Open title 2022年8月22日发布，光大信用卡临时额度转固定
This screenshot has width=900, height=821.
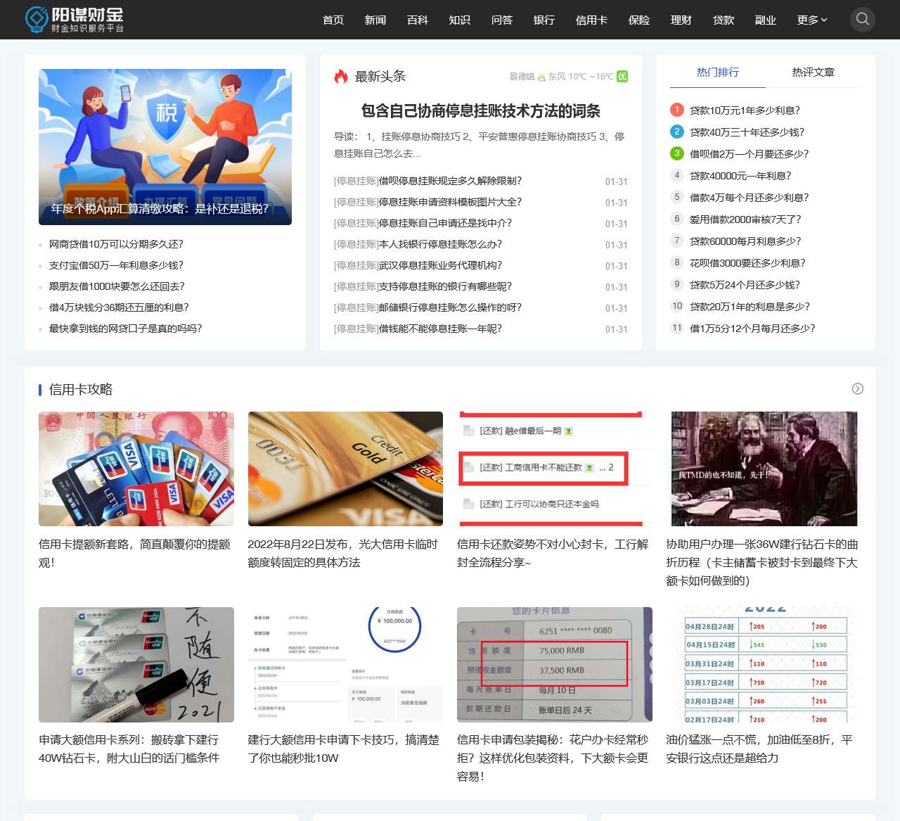pyautogui.click(x=342, y=554)
